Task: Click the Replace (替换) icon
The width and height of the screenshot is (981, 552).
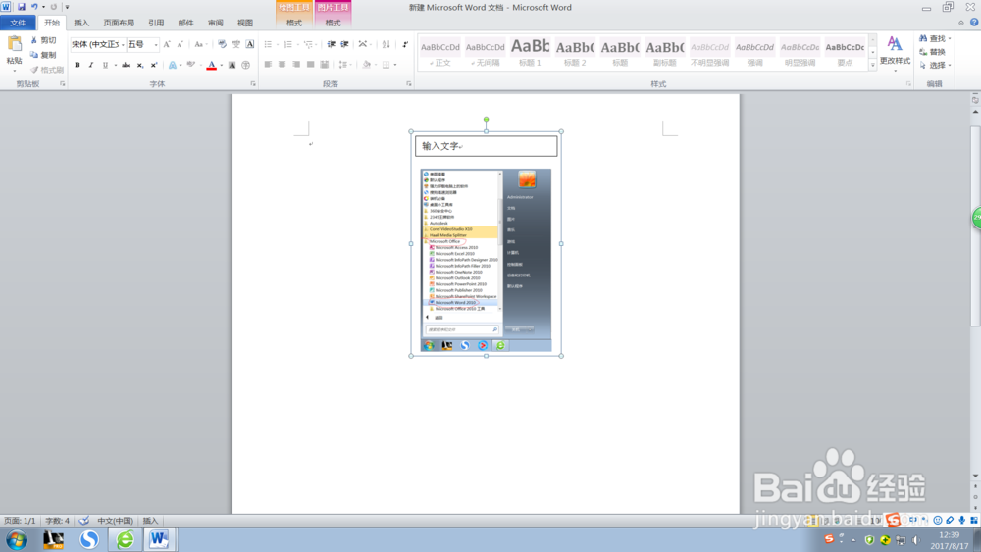Action: coord(923,52)
